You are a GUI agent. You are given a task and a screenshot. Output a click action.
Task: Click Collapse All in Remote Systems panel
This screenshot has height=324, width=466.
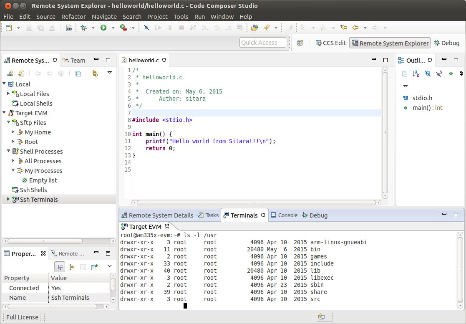(78, 73)
